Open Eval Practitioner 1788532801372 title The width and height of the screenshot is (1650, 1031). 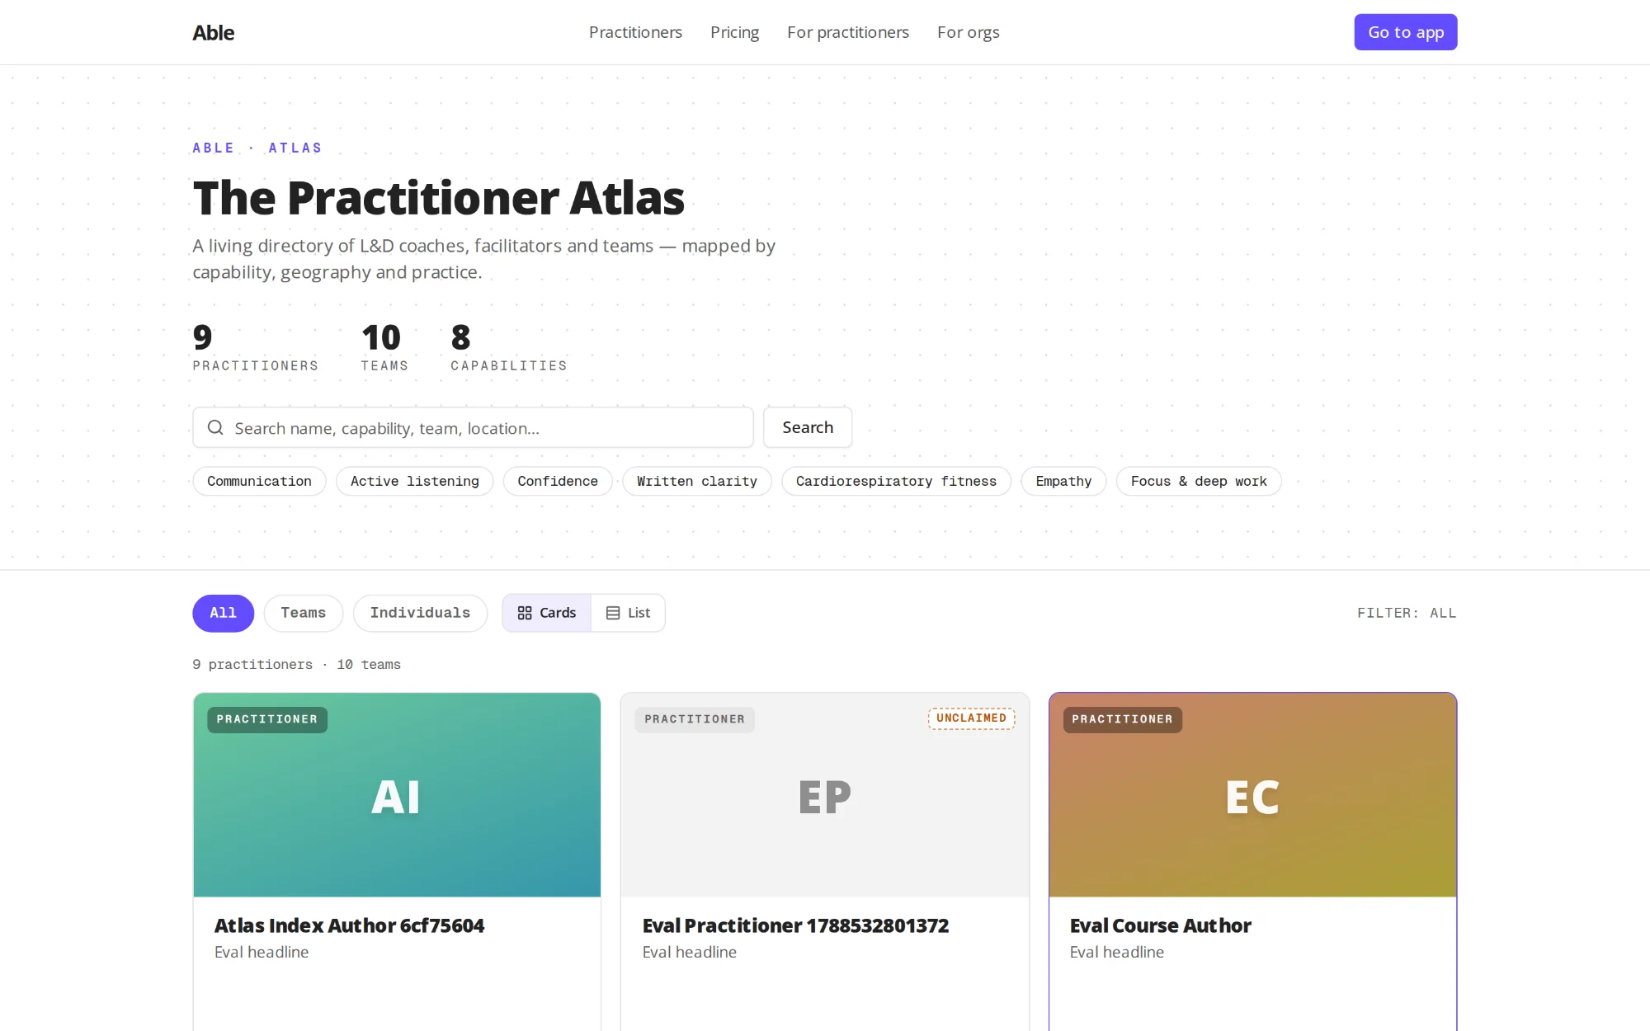(x=795, y=925)
